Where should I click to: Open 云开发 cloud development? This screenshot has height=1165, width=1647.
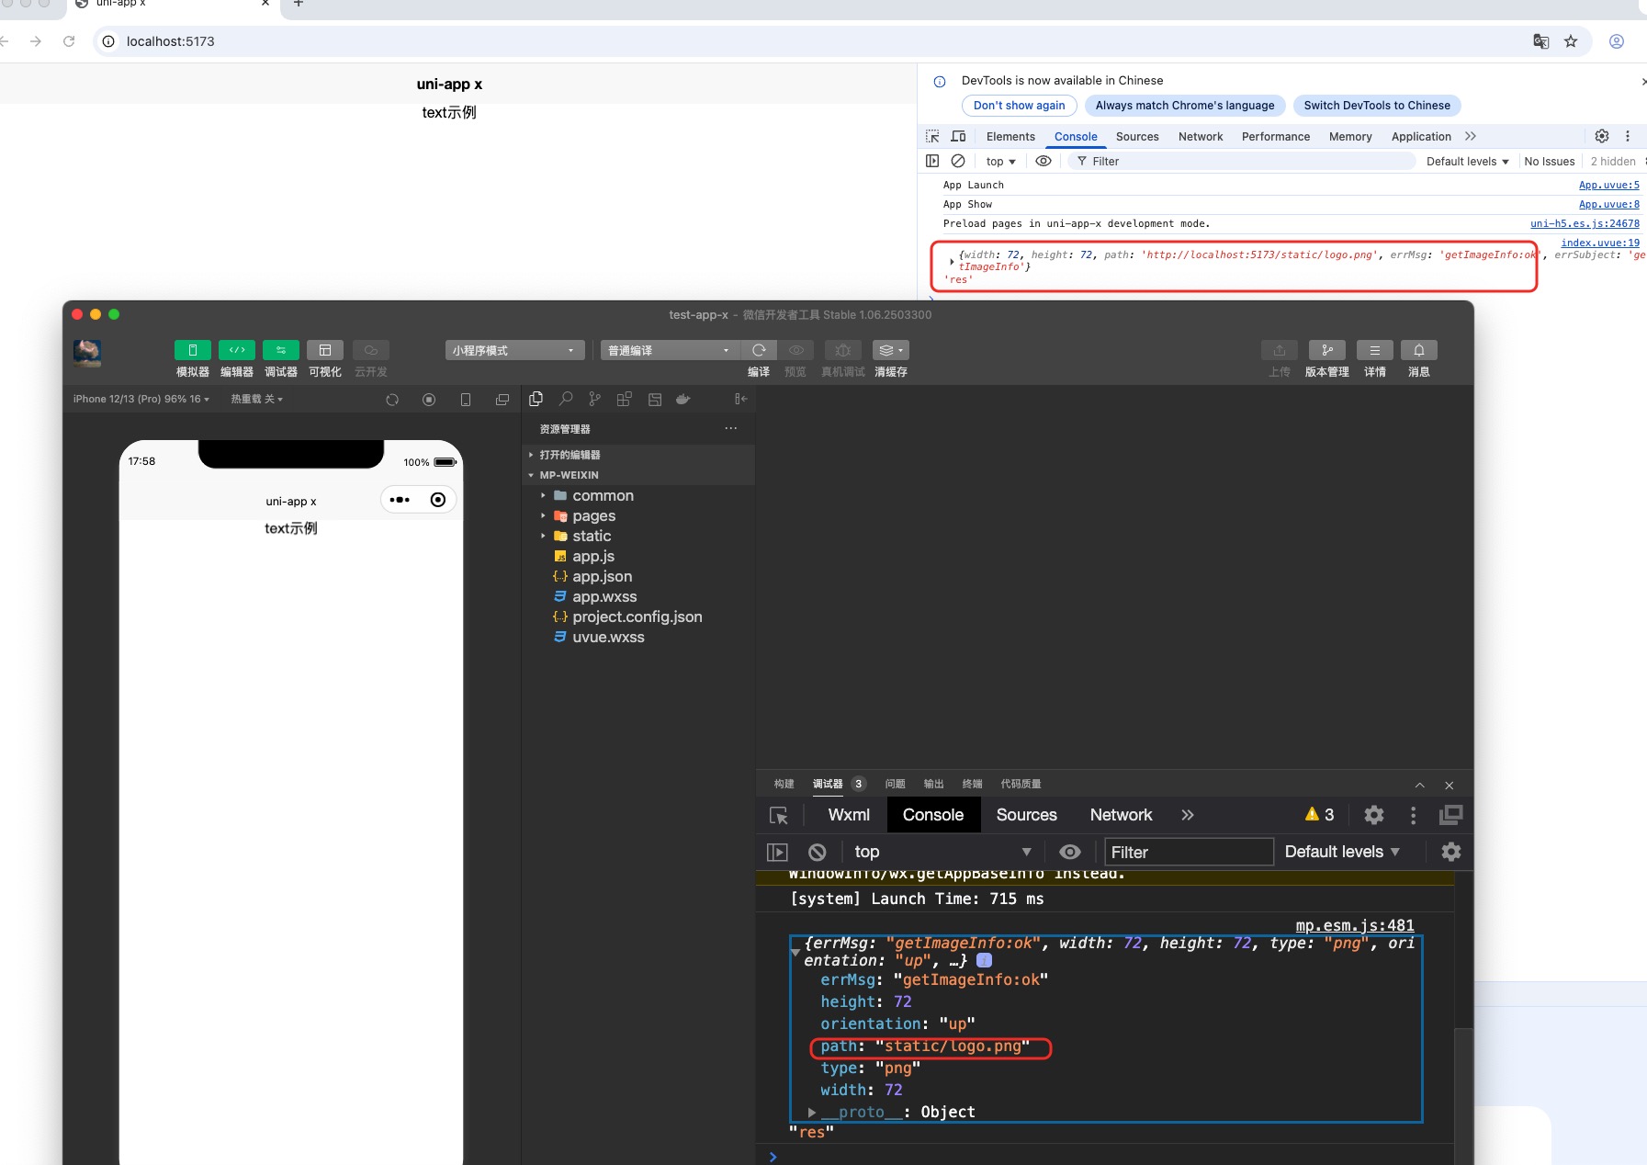click(371, 350)
